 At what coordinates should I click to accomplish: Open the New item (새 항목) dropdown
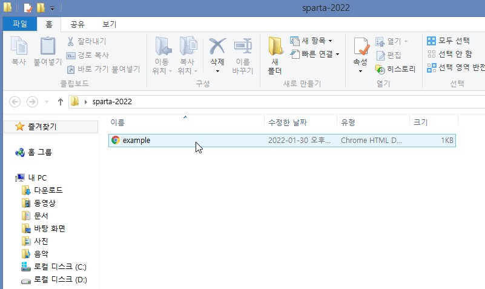click(x=311, y=41)
